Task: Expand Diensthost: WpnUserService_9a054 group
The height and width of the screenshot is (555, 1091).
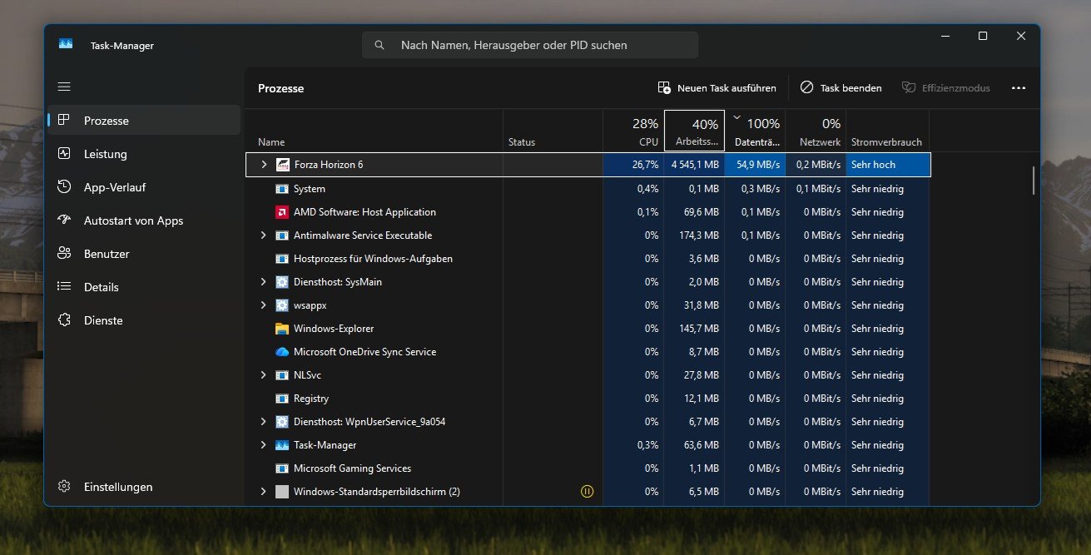Action: 264,422
